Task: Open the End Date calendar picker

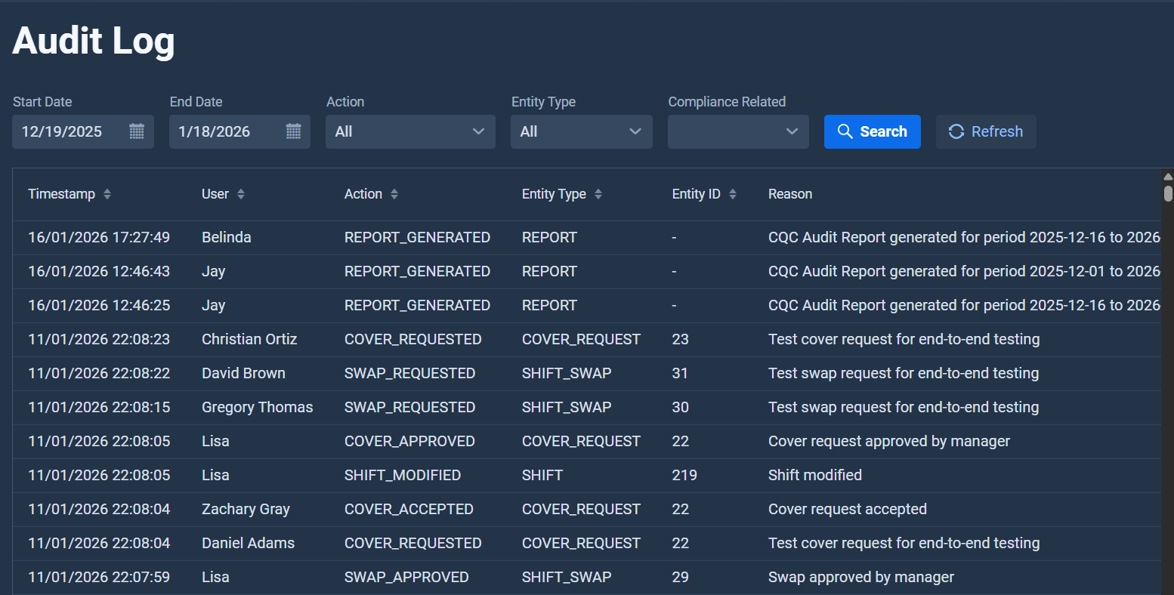Action: (x=293, y=131)
